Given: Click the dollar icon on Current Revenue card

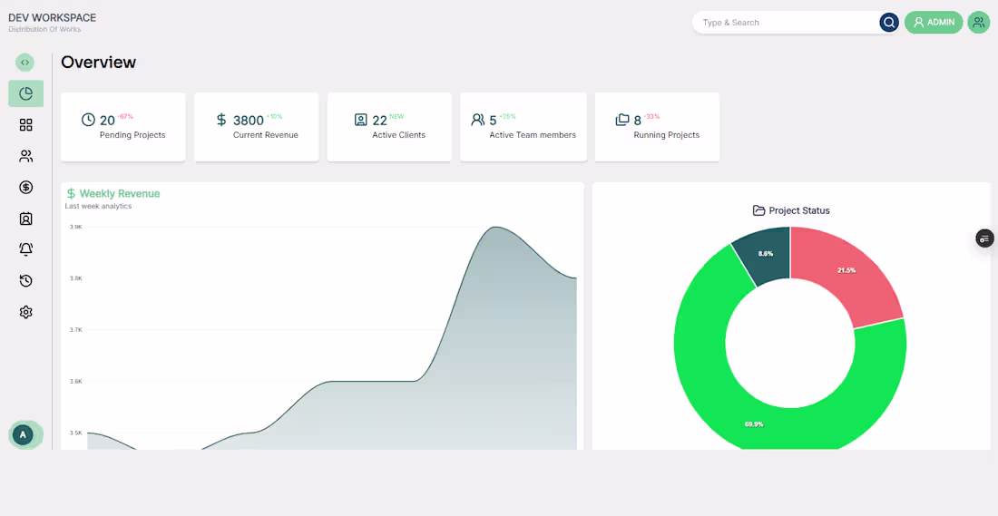Looking at the screenshot, I should tap(221, 120).
